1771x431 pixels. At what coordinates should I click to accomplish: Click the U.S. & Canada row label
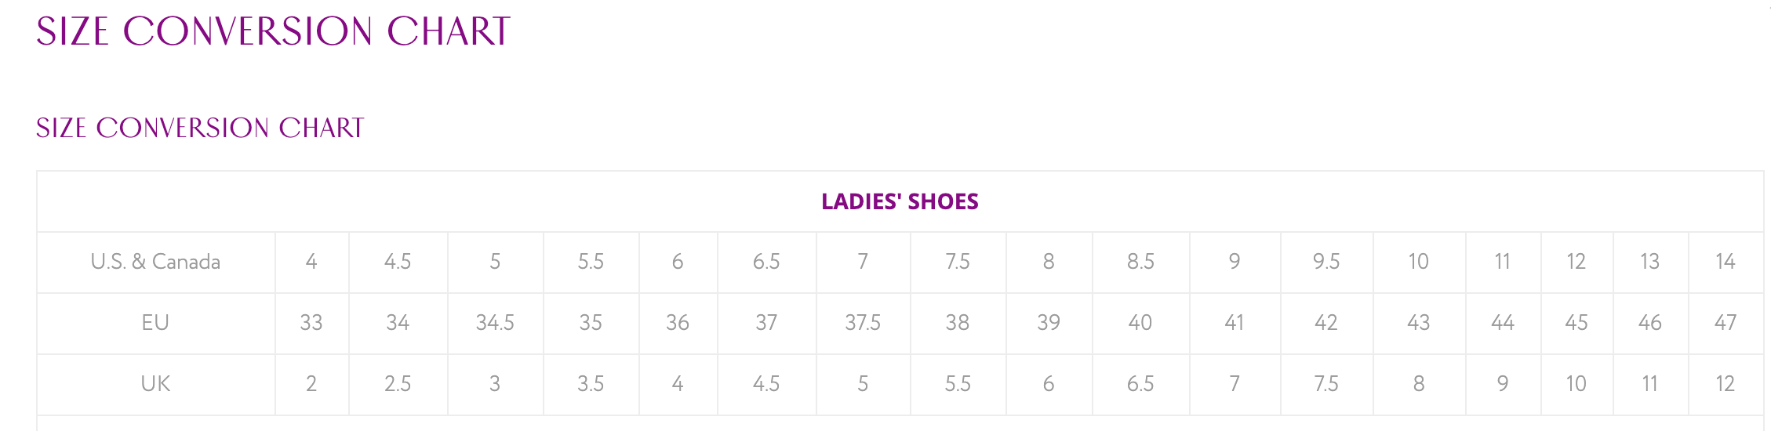pyautogui.click(x=155, y=262)
